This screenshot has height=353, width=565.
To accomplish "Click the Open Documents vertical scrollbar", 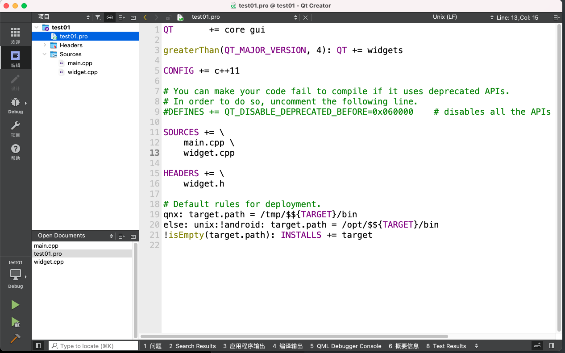I will (135, 290).
